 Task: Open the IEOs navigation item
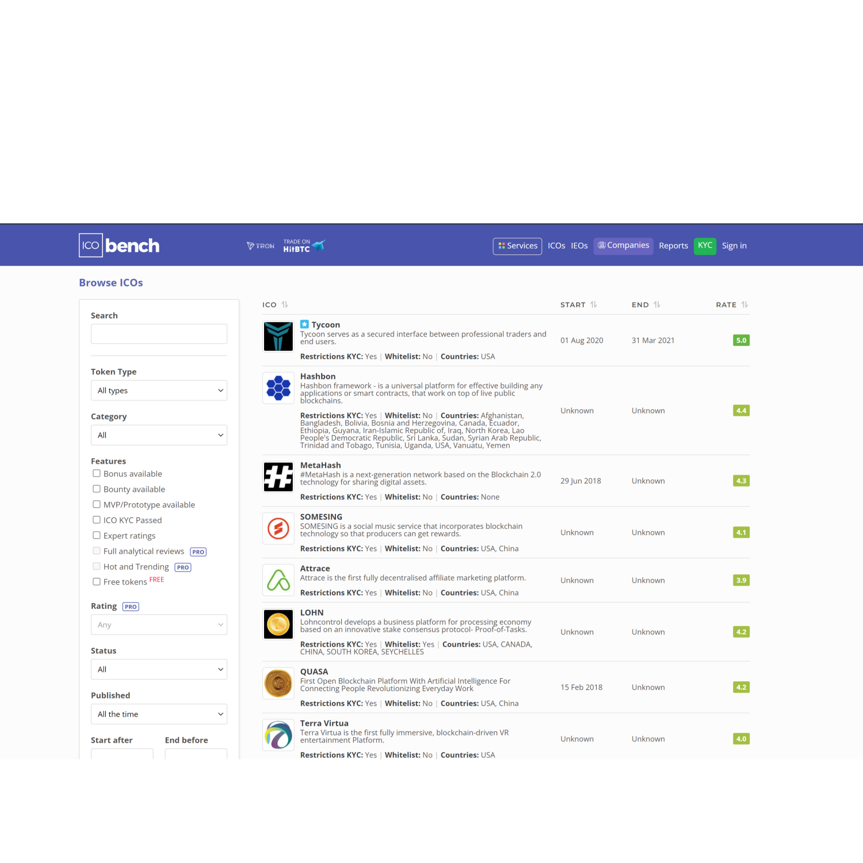click(x=579, y=246)
